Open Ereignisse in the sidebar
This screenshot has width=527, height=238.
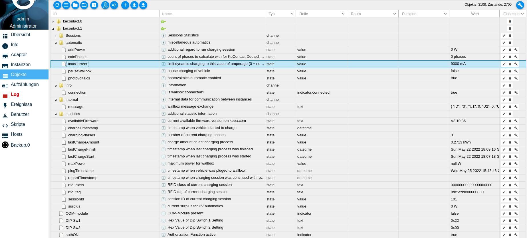(x=24, y=104)
